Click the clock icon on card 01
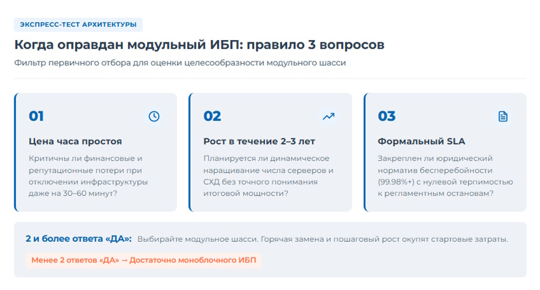Viewport: 540px width, 290px height. pos(154,116)
